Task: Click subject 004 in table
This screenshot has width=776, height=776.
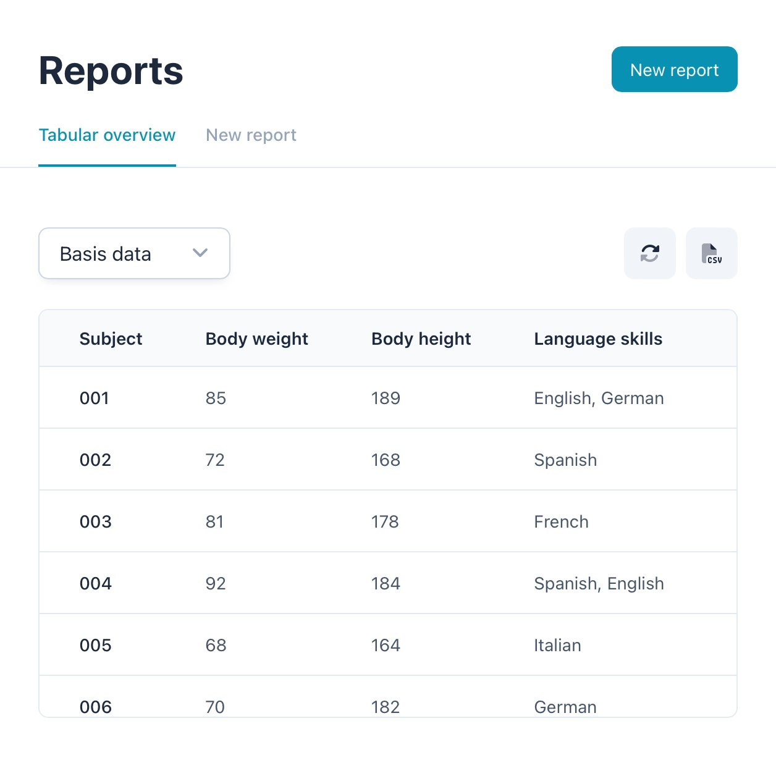Action: (95, 583)
